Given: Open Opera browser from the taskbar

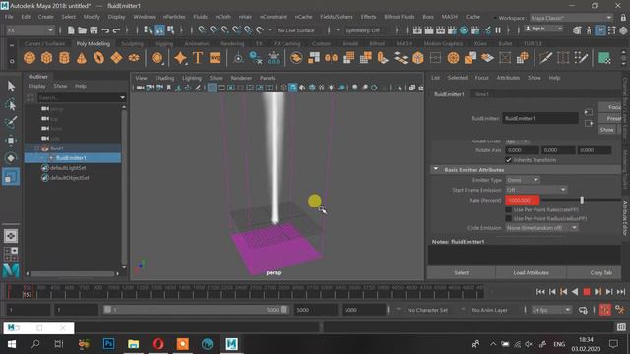Looking at the screenshot, I should tap(157, 344).
